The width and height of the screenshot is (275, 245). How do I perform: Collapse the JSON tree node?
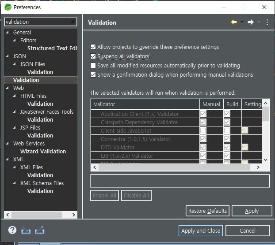point(8,56)
